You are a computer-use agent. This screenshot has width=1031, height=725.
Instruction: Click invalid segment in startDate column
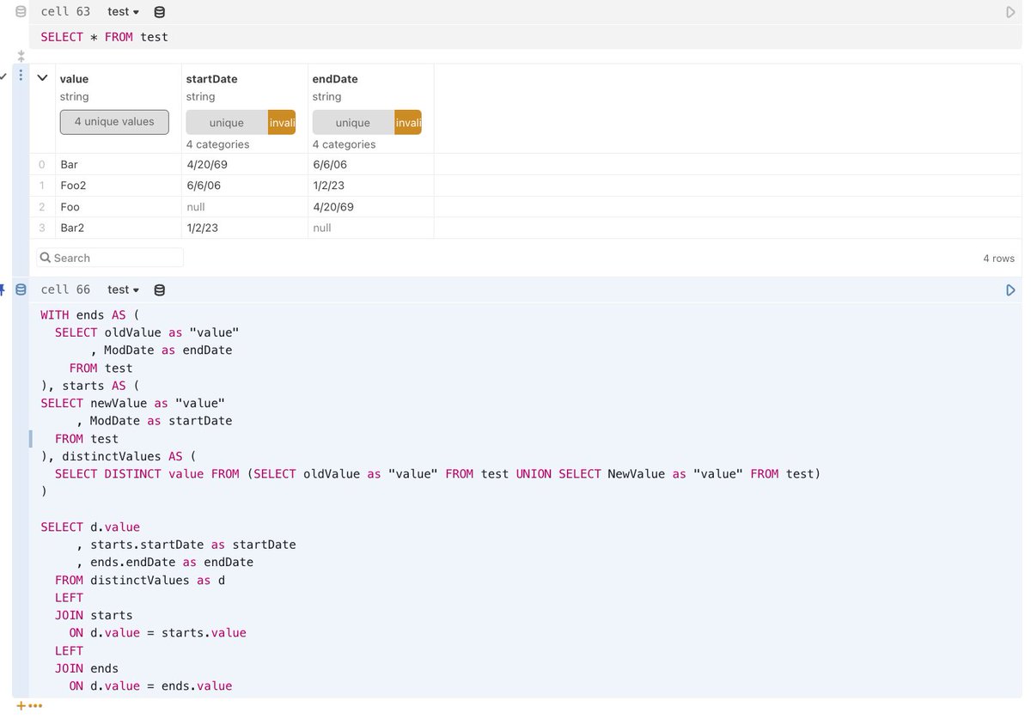point(282,122)
